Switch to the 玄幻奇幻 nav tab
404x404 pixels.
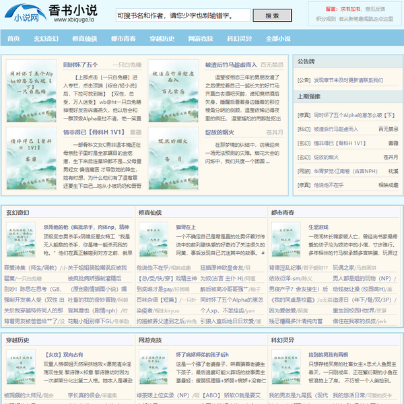[46, 39]
